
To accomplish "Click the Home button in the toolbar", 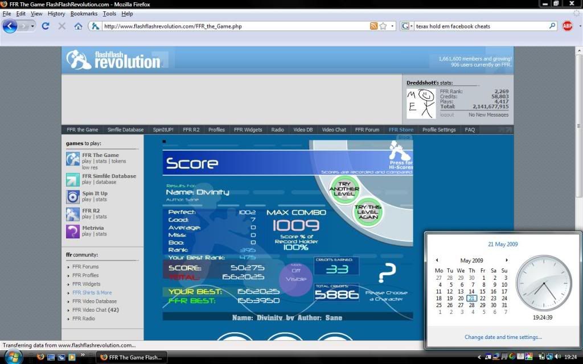I will (78, 26).
